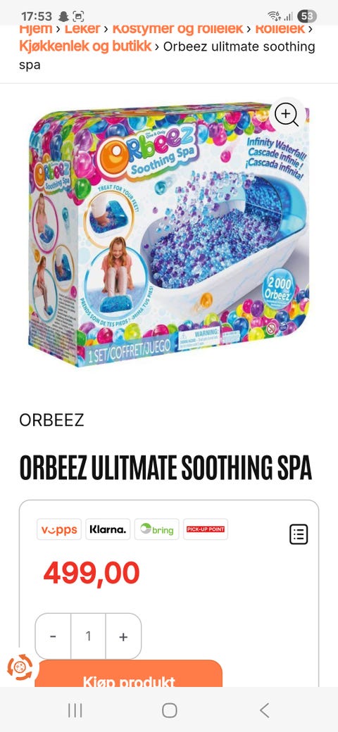
Task: Tap the Android home button
Action: [169, 710]
